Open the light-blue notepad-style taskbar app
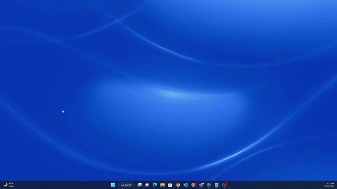This screenshot has width=337, height=189. tap(216, 185)
